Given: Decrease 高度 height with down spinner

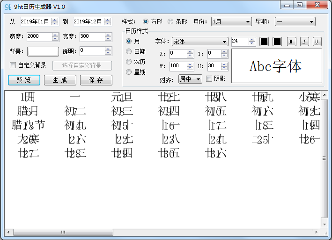Looking at the screenshot, I should 108,39.
